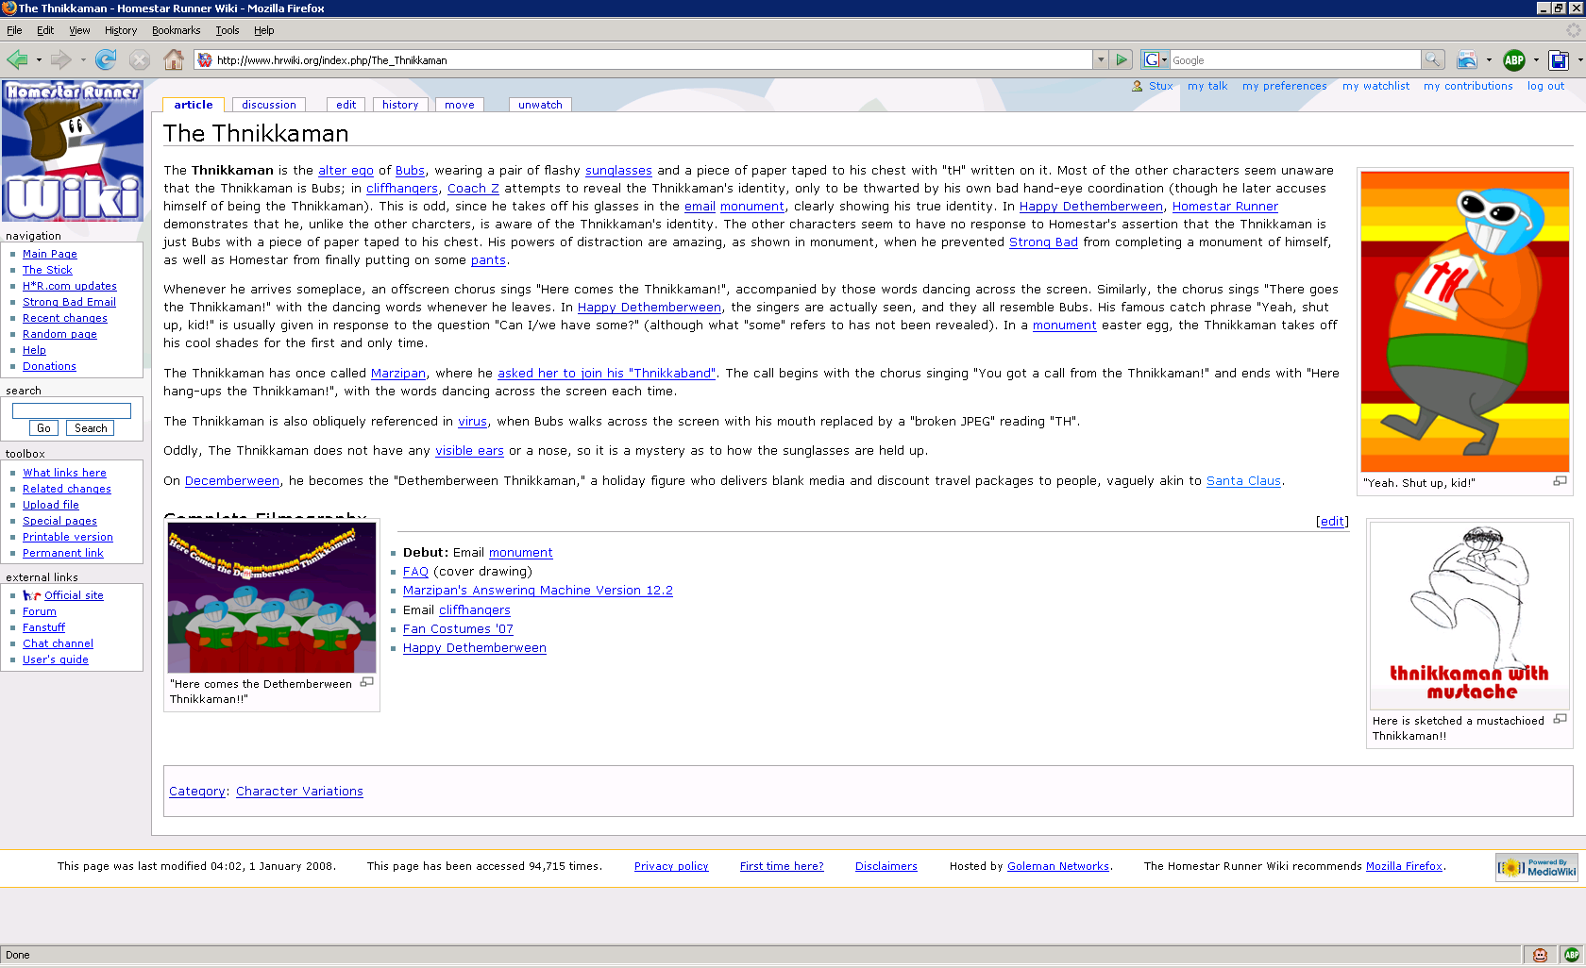
Task: Go back using the Back arrow
Action: (x=17, y=59)
